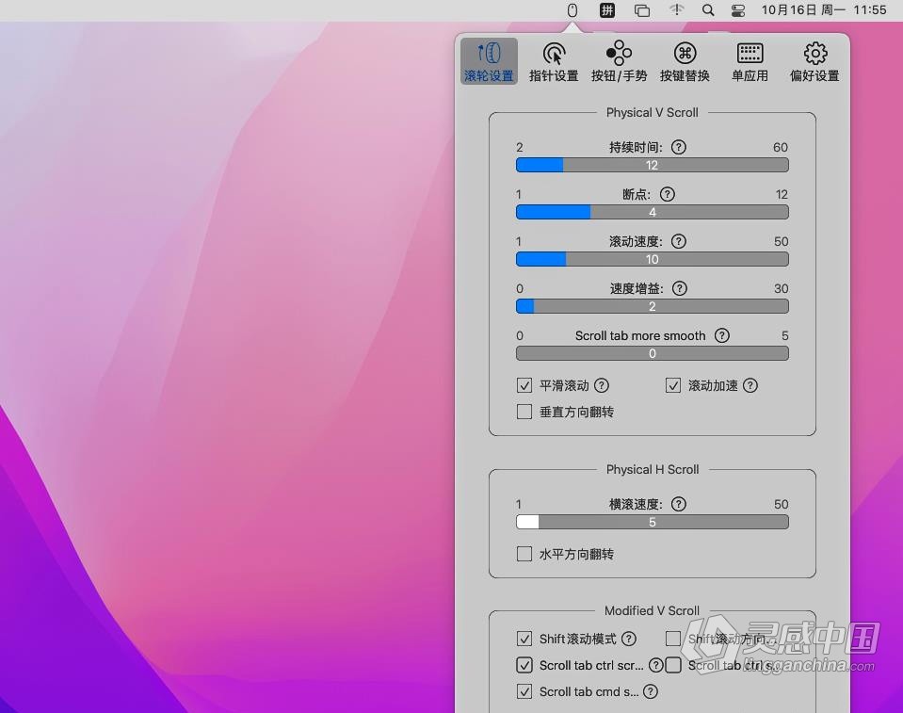Open the 按钮/手势 buttons and gestures tab

click(x=619, y=61)
